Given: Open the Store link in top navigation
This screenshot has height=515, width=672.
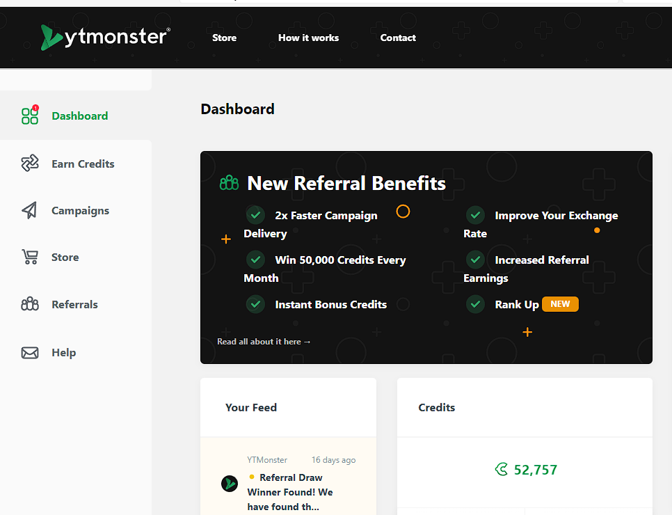Looking at the screenshot, I should coord(224,38).
